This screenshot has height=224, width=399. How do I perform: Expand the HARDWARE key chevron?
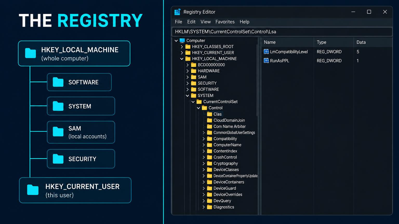188,71
